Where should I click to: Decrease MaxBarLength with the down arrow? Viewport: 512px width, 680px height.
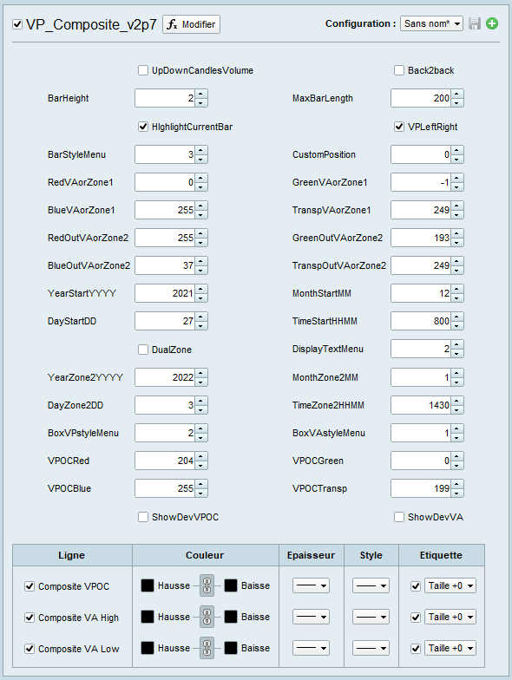tap(456, 102)
